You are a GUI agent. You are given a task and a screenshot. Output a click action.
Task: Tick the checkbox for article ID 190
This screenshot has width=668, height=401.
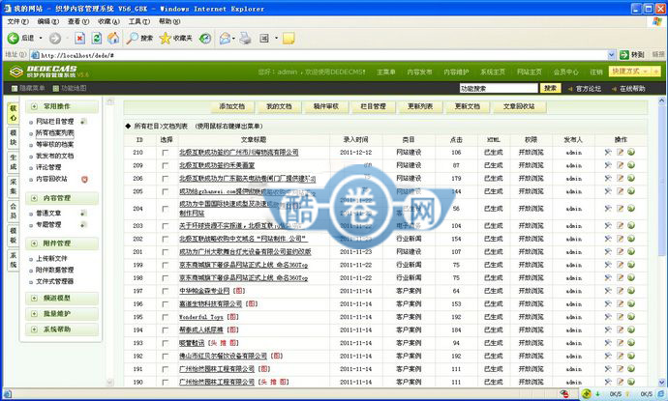(x=166, y=383)
